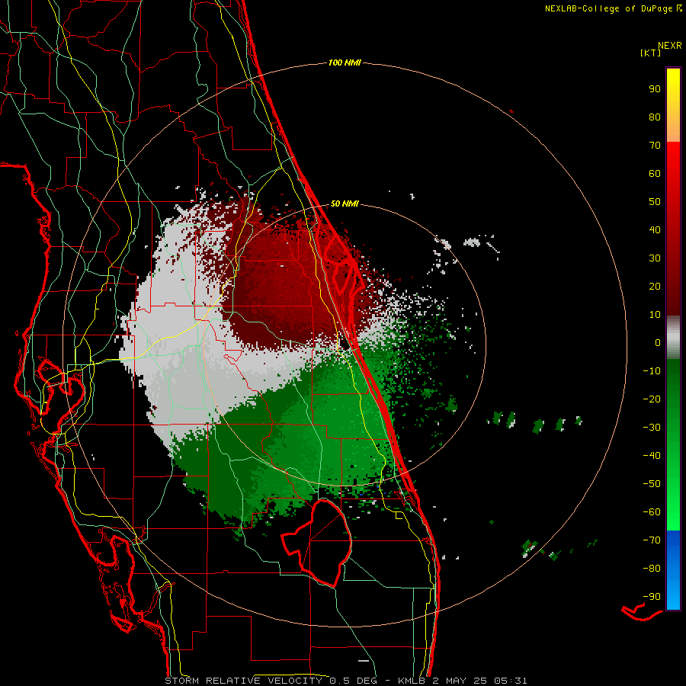
Task: Click the NEXLAB-College of DuPage credit text
Action: point(608,8)
